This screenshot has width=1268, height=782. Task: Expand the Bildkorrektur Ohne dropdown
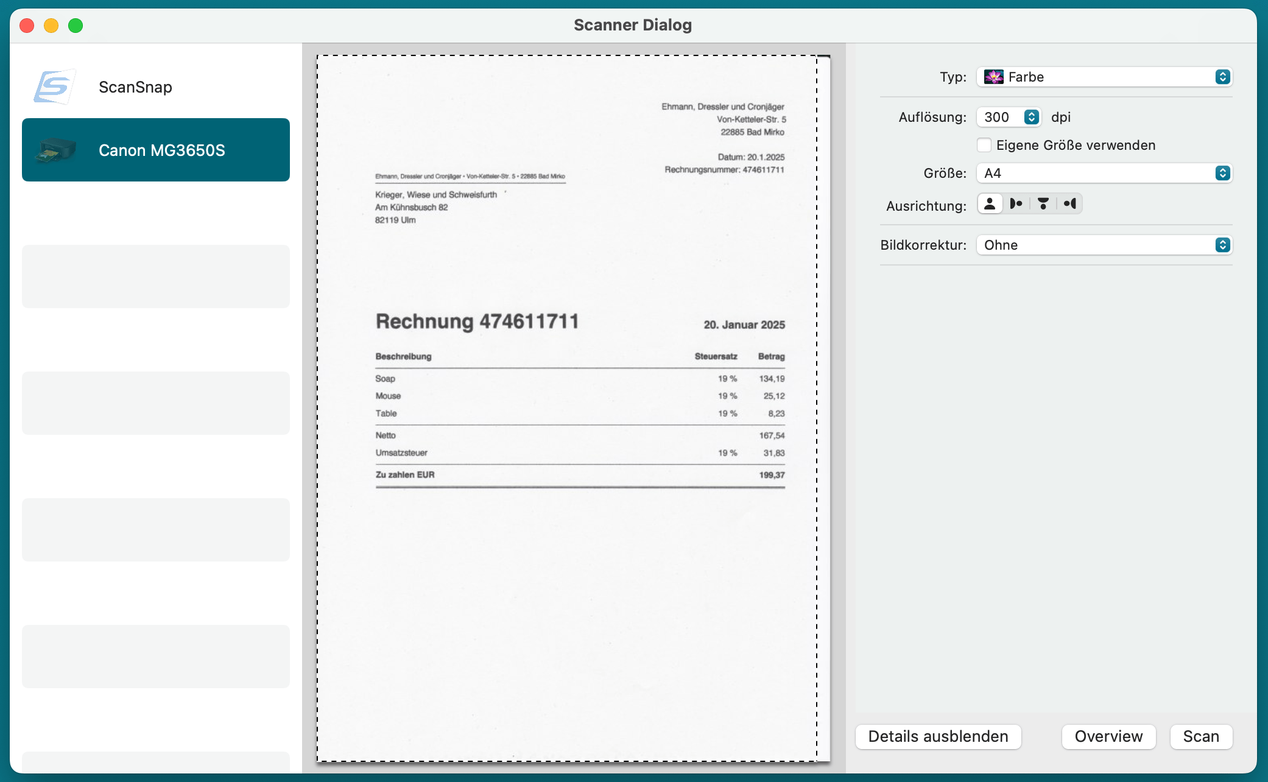1104,245
